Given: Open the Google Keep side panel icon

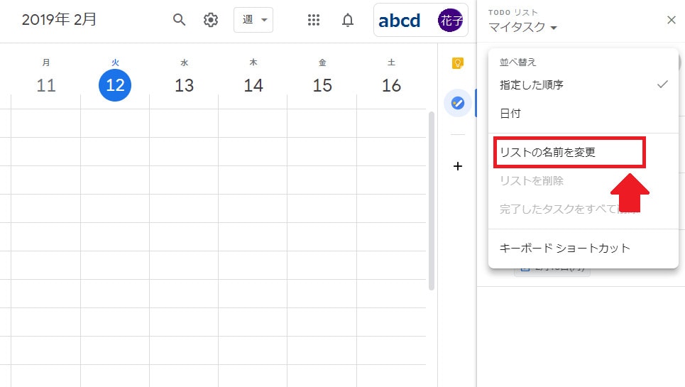Looking at the screenshot, I should 458,63.
